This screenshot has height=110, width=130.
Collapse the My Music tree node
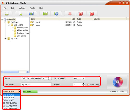[x=5, y=22]
